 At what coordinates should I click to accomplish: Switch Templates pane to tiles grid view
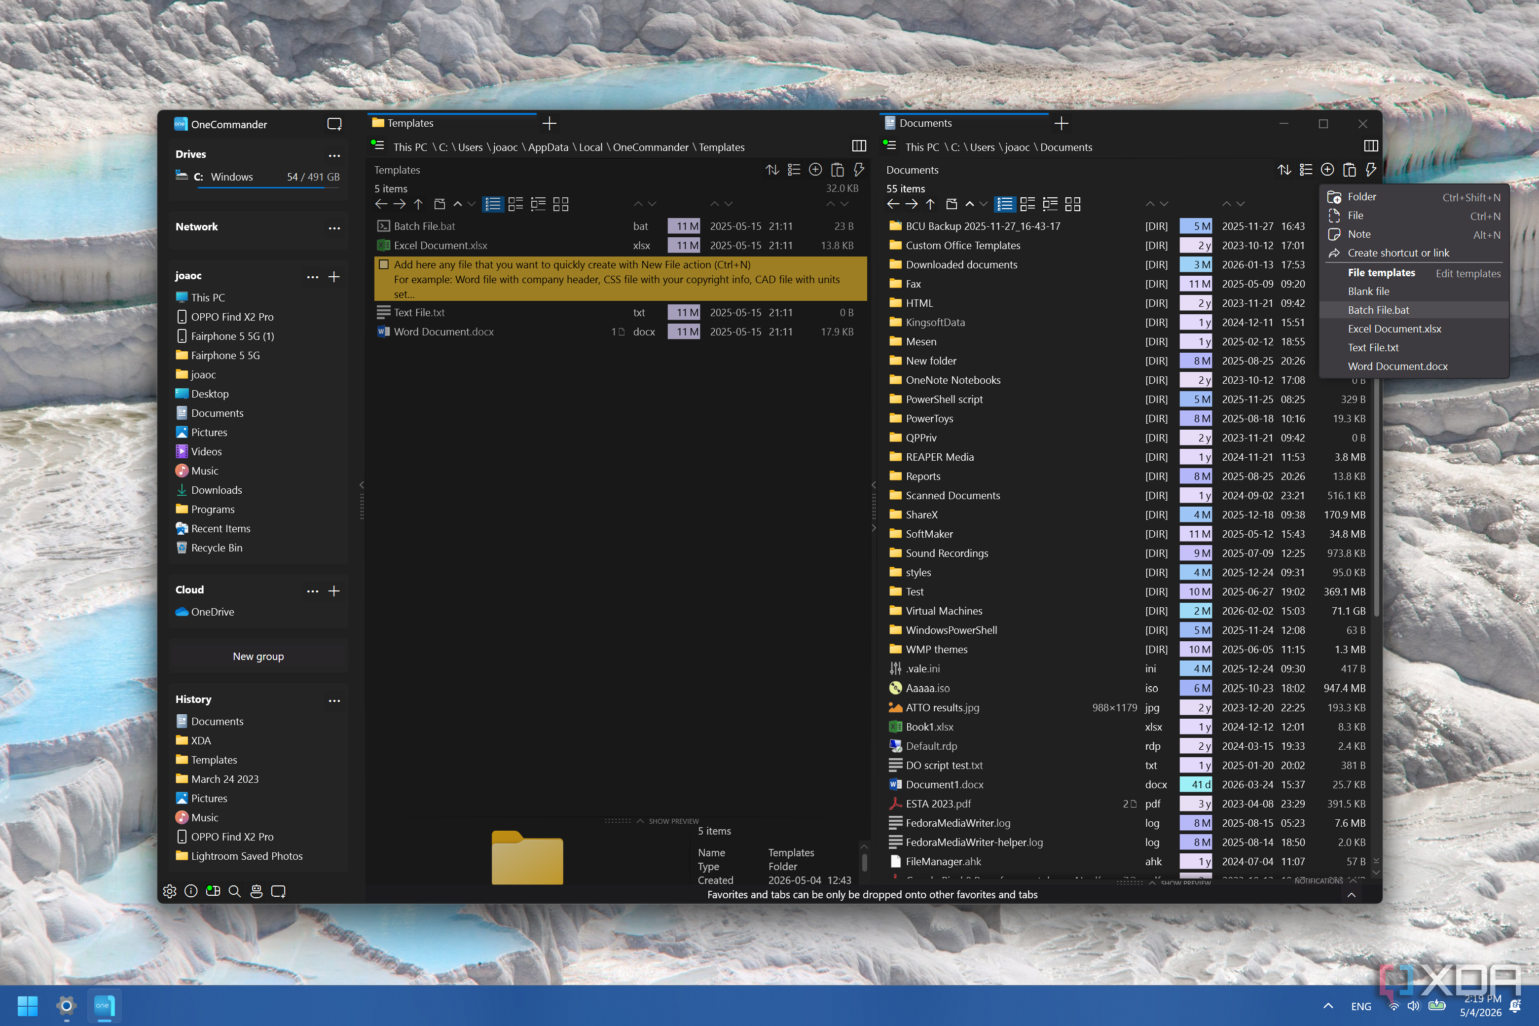561,204
